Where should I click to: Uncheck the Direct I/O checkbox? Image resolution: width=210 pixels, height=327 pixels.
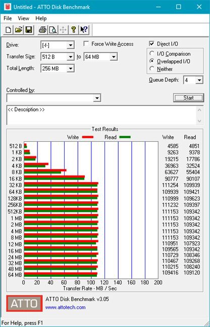(x=151, y=44)
